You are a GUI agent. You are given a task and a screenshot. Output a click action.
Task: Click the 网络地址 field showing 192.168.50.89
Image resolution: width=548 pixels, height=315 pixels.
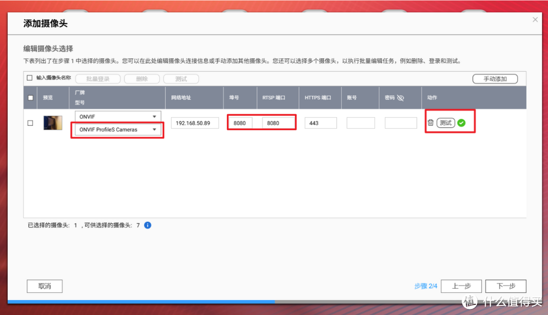[x=194, y=122]
